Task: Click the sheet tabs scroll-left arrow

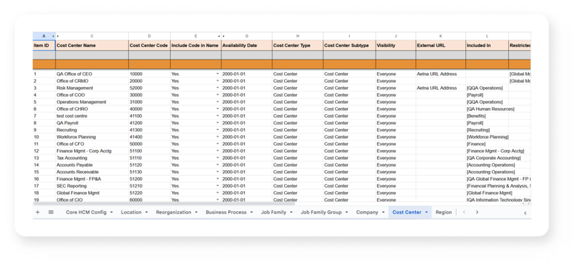Action: pyautogui.click(x=464, y=212)
